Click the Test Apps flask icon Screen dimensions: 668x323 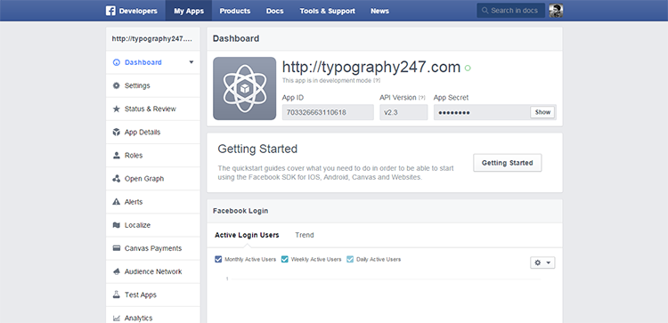[117, 295]
